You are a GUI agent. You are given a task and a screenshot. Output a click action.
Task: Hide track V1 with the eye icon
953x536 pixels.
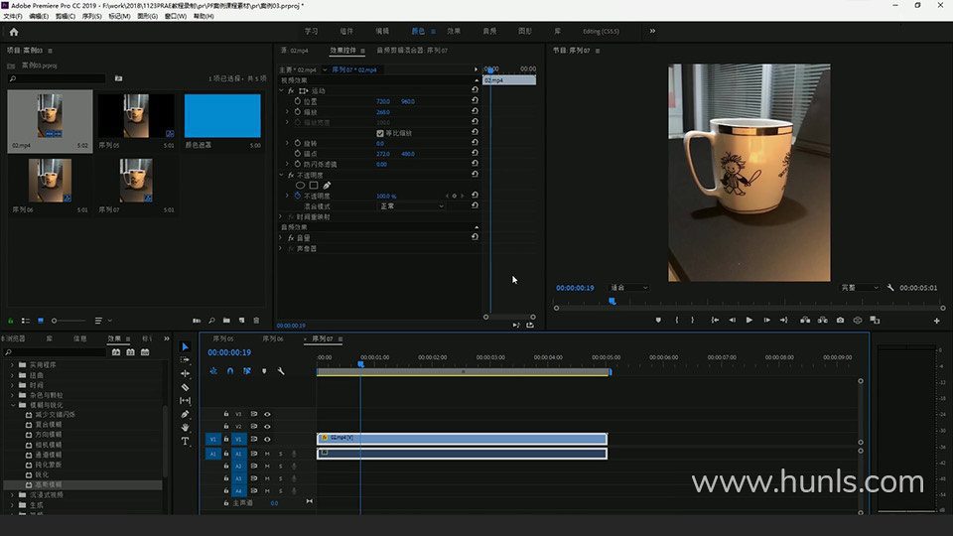[267, 439]
